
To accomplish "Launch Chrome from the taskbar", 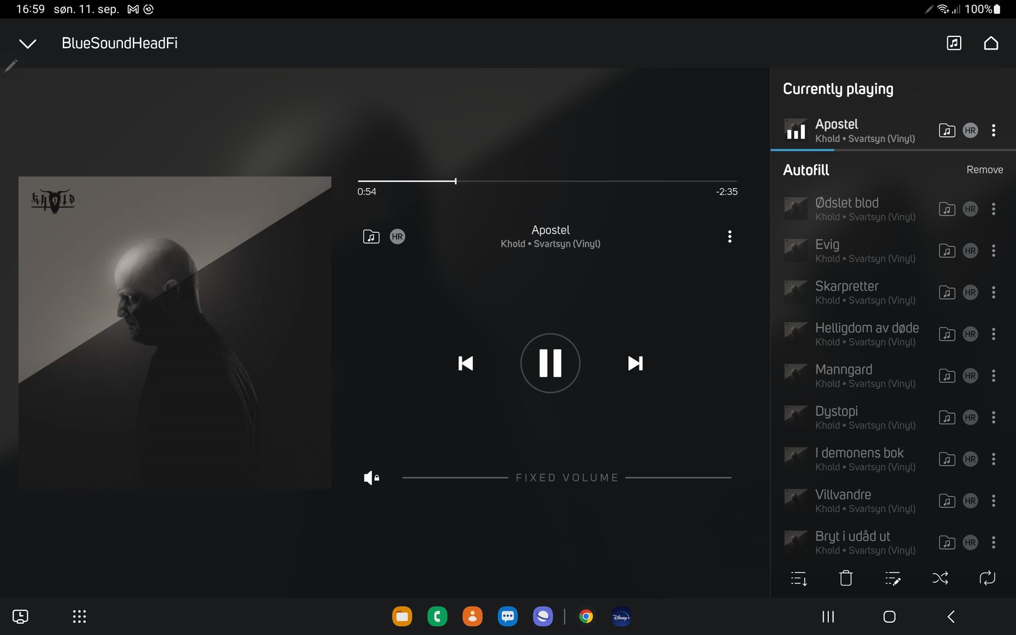I will click(x=586, y=616).
